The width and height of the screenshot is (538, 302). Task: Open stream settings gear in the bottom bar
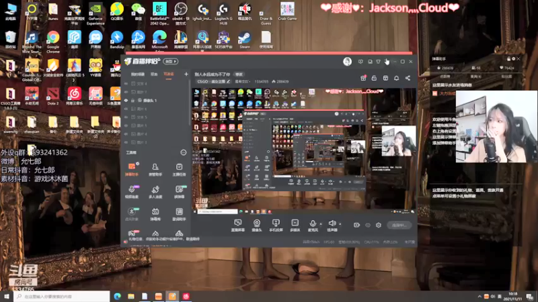[379, 225]
